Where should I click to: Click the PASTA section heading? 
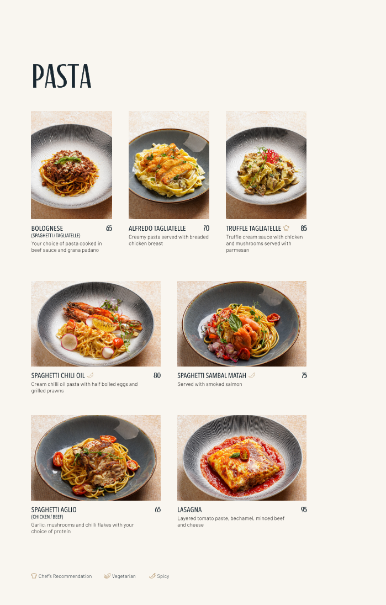point(62,76)
